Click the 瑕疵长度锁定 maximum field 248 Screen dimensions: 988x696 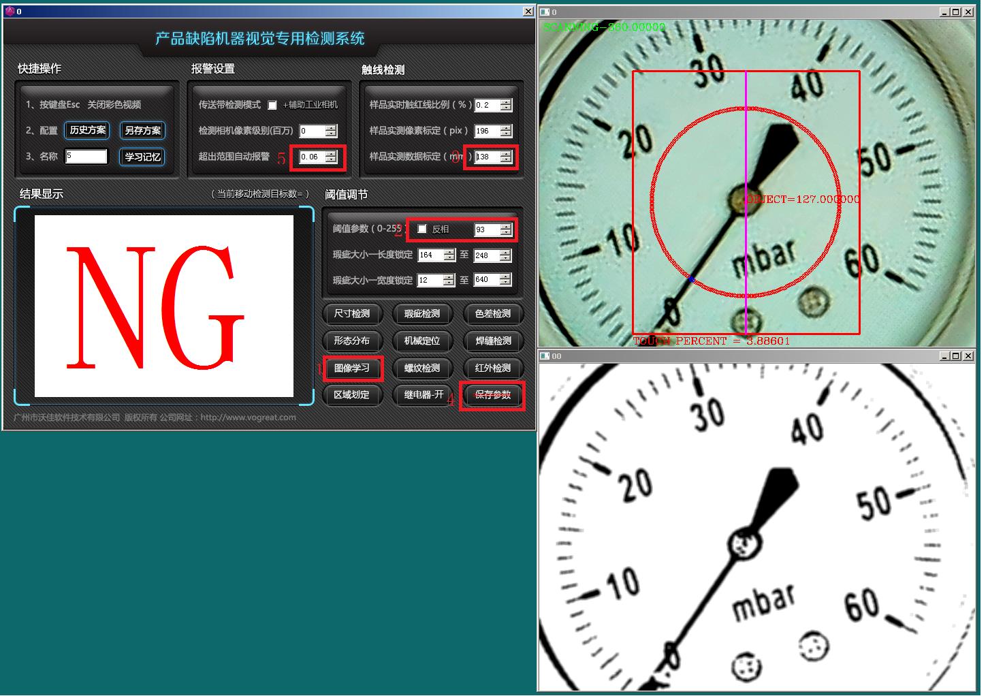click(487, 255)
